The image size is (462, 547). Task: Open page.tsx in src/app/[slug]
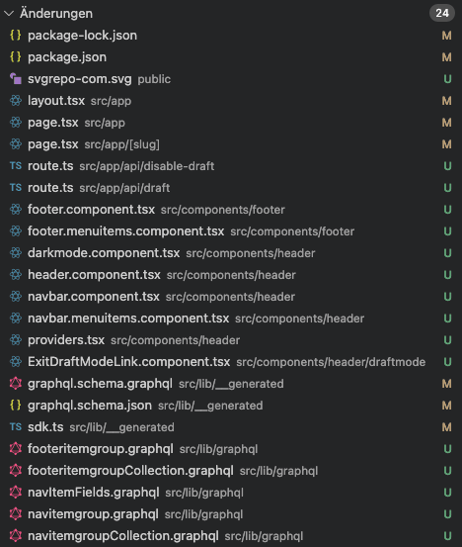tap(231, 144)
